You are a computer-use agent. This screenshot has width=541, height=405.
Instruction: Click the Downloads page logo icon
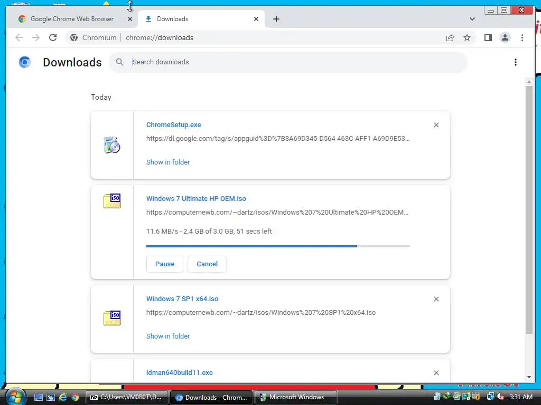point(24,62)
